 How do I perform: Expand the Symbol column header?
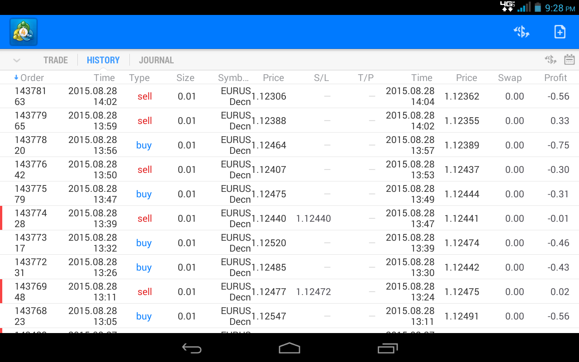click(x=234, y=77)
